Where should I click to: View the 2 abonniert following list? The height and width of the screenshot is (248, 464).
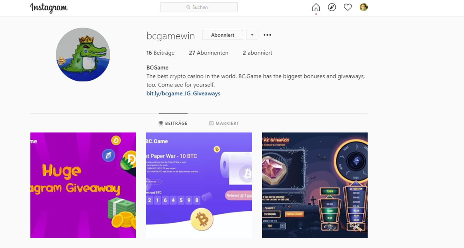tap(258, 53)
